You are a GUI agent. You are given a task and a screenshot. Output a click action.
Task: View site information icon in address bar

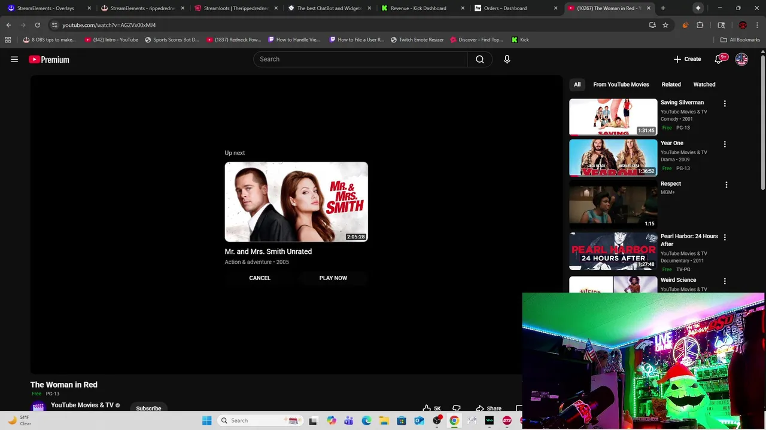54,25
